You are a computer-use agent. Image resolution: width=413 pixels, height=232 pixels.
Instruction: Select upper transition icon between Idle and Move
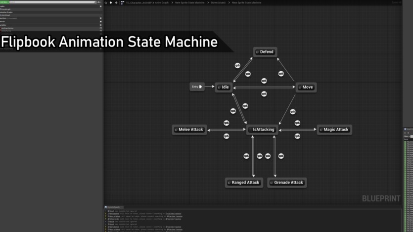point(264,81)
